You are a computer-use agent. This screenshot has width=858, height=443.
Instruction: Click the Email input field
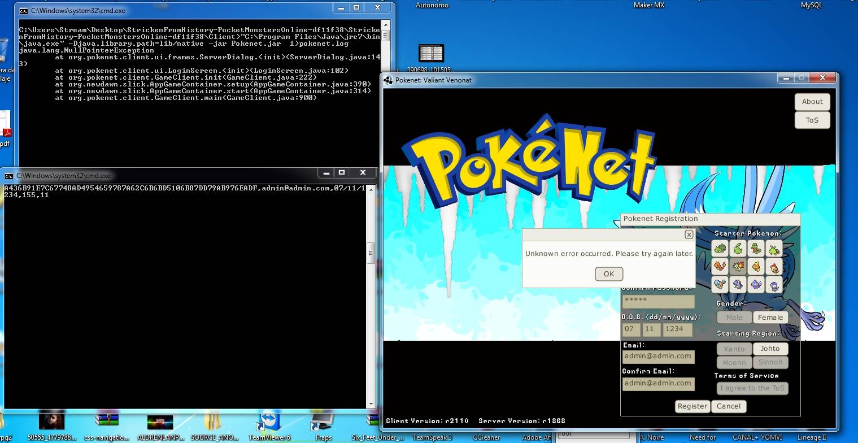click(659, 357)
